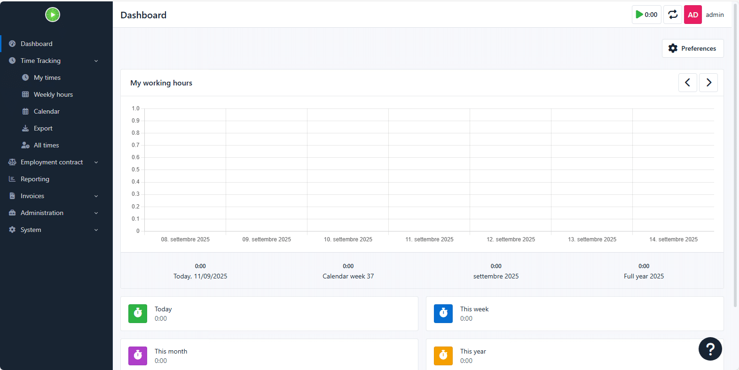Start time tracking with the play button
The width and height of the screenshot is (739, 370).
click(x=646, y=15)
